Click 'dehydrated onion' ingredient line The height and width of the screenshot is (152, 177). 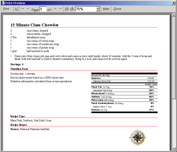click(x=36, y=37)
